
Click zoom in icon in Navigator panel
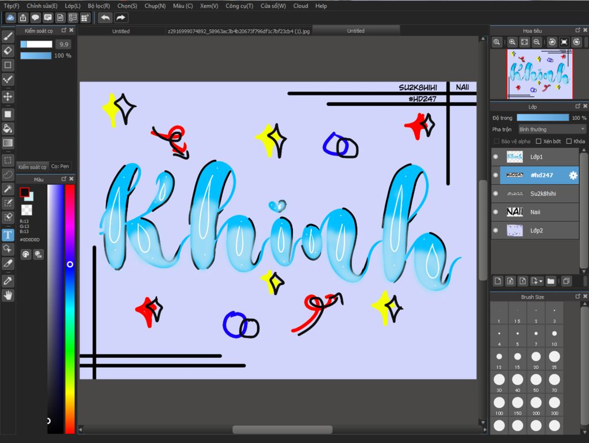[512, 42]
